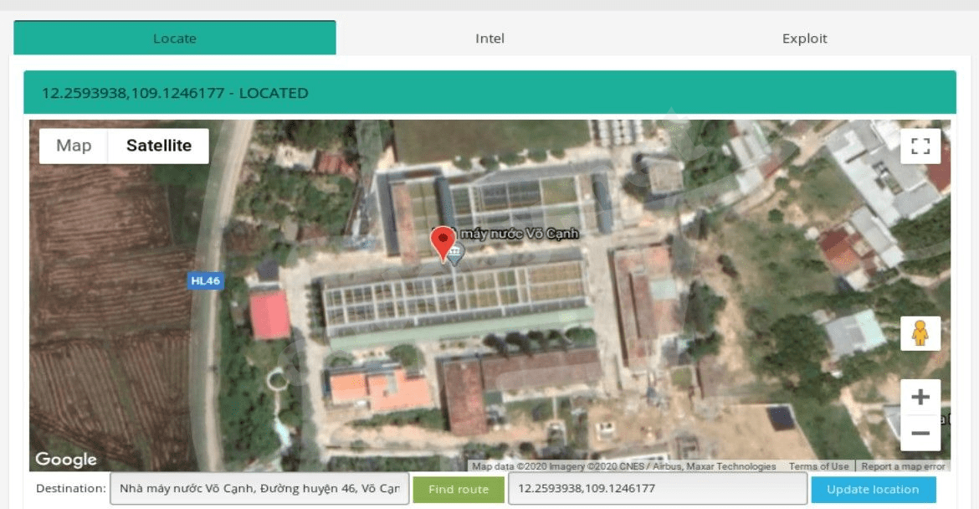Focus the coordinates input field
This screenshot has width=979, height=509.
point(658,488)
